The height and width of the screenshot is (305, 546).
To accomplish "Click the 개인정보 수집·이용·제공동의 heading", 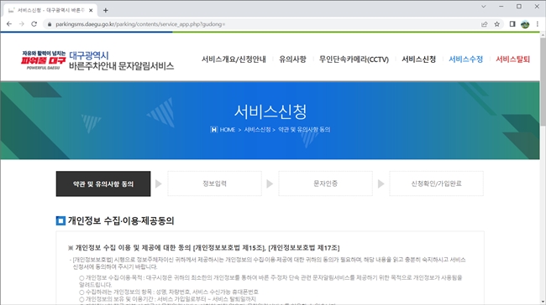I will click(x=121, y=220).
